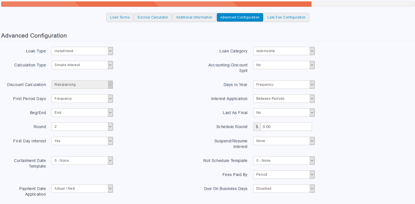Image resolution: width=415 pixels, height=204 pixels.
Task: Click the Advanced Configuration heading
Action: coord(34,36)
